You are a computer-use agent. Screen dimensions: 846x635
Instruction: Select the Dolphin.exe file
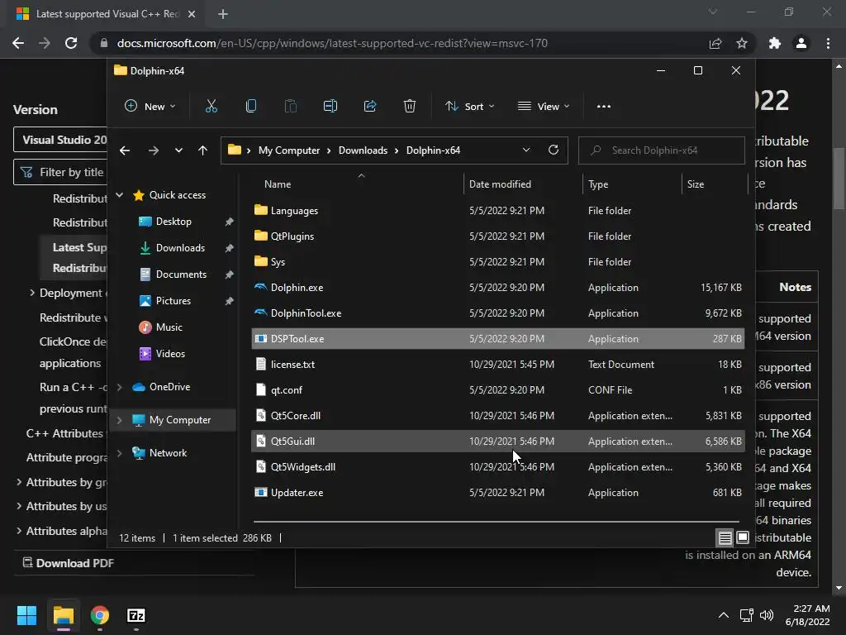(x=498, y=288)
